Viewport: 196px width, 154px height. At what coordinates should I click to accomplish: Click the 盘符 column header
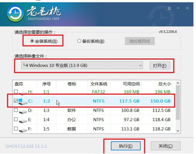(19, 84)
